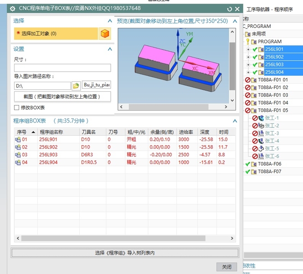
Task: Expand the 256L902 tree node
Action: 248,57
